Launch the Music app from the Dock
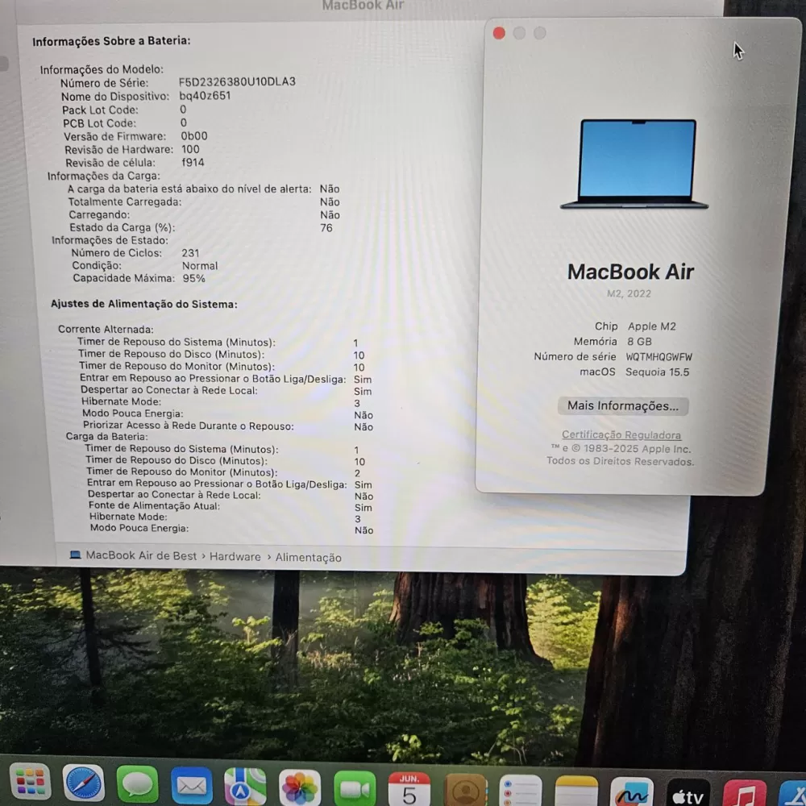The width and height of the screenshot is (806, 806). click(x=744, y=793)
